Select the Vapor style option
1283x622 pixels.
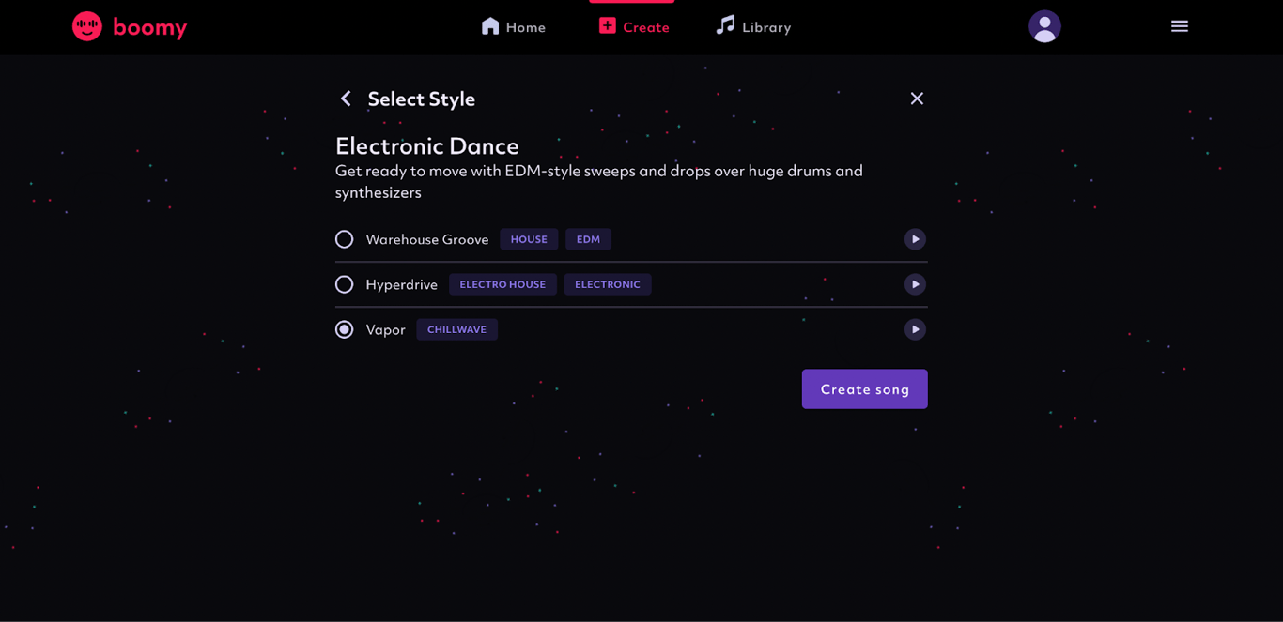(x=344, y=329)
